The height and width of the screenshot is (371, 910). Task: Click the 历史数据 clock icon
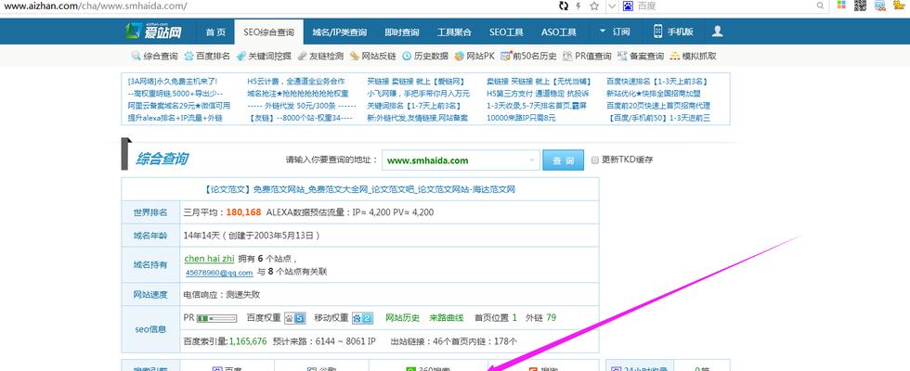point(407,57)
